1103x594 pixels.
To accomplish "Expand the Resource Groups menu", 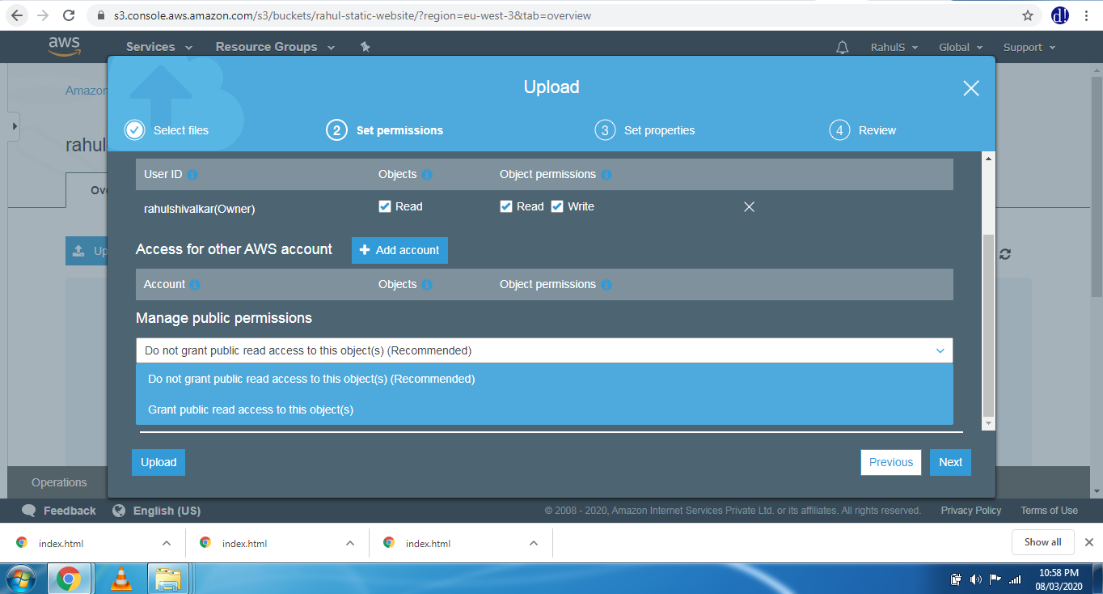I will (x=274, y=47).
